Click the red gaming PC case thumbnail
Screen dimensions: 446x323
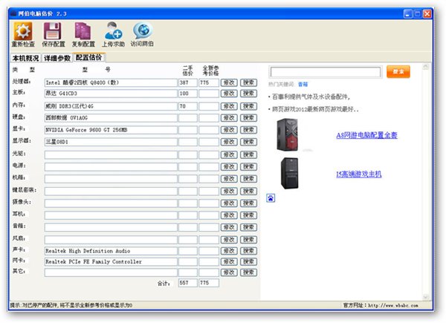pos(288,134)
